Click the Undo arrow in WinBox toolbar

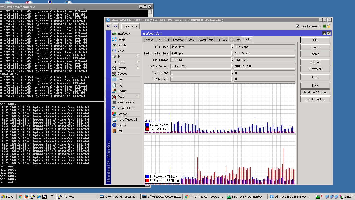pos(109,26)
